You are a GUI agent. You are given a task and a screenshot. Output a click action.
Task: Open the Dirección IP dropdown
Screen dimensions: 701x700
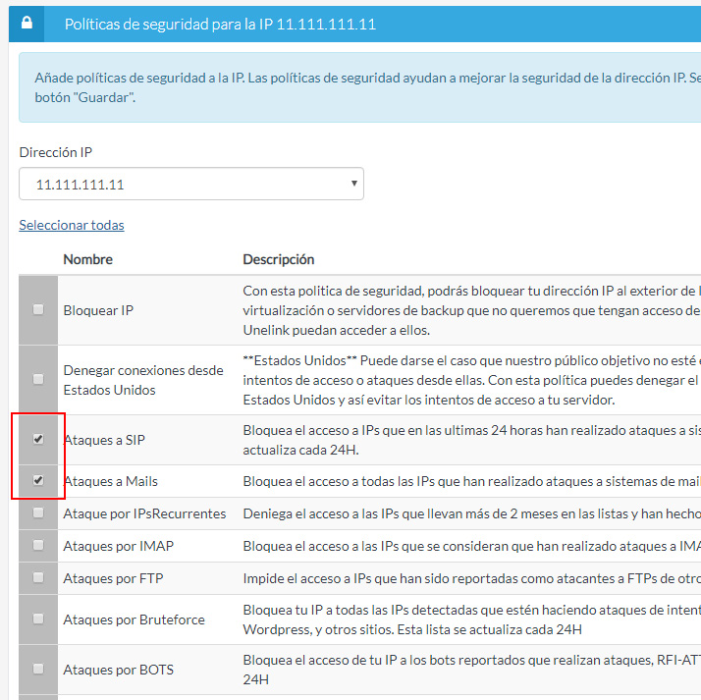[190, 184]
